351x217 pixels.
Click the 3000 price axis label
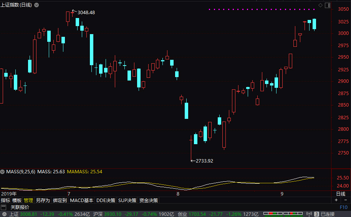tap(343, 33)
